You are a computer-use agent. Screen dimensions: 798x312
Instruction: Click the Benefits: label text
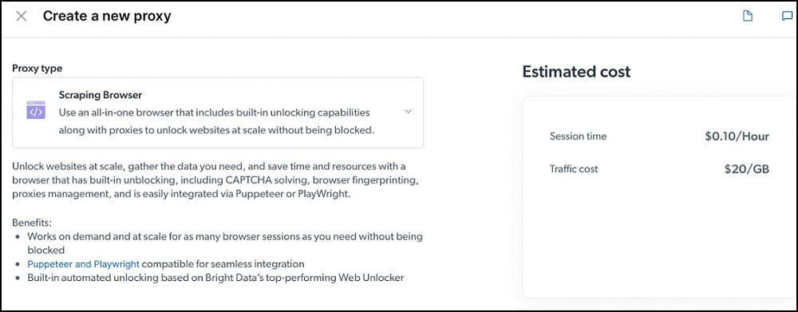[33, 223]
